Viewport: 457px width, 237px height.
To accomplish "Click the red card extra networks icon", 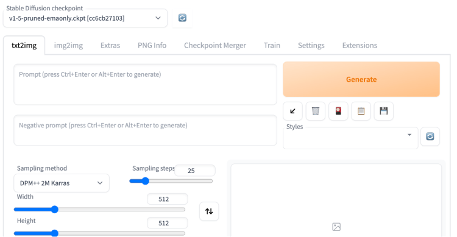I will click(338, 111).
